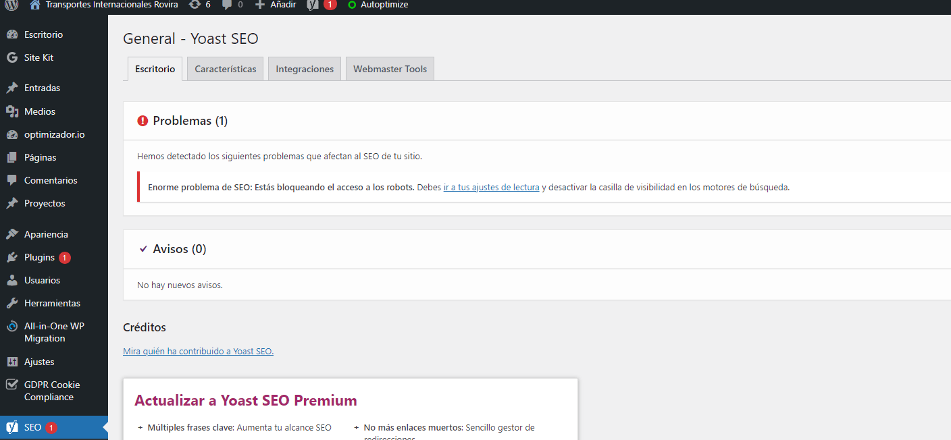Open Medios library icon
Viewport: 951px width, 440px height.
pos(11,111)
